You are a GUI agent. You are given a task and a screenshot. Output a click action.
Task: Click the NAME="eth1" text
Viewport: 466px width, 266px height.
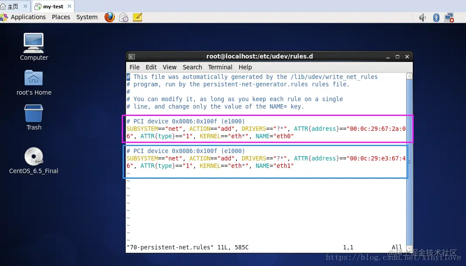click(274, 166)
